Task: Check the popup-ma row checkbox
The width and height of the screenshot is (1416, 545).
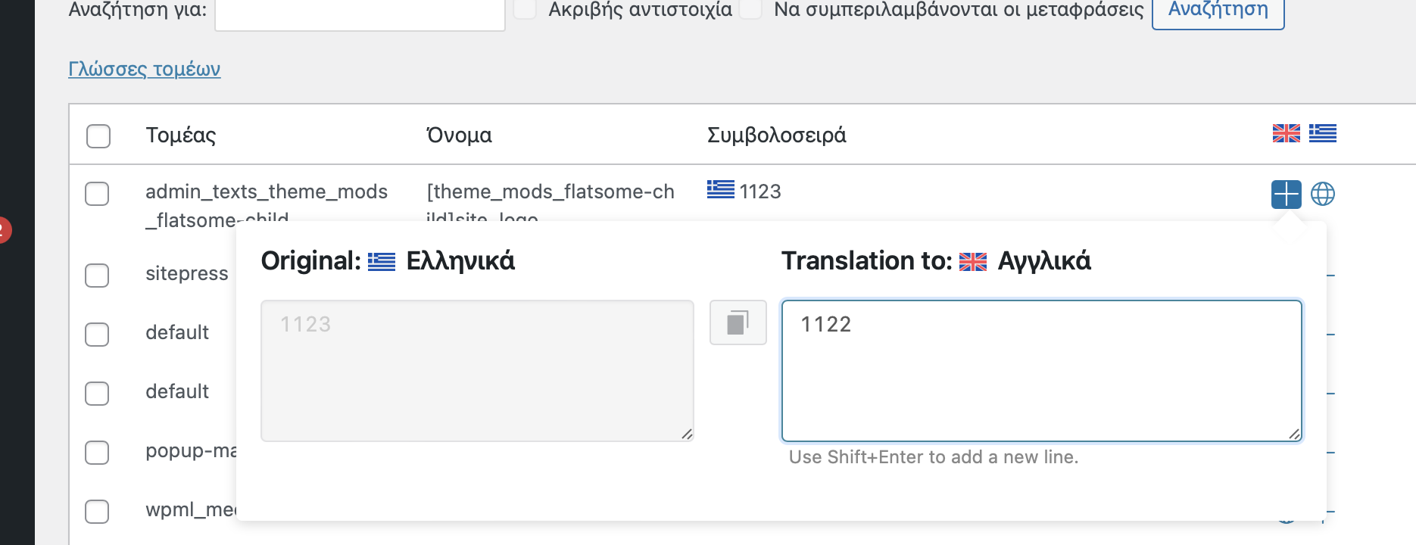Action: coord(97,453)
